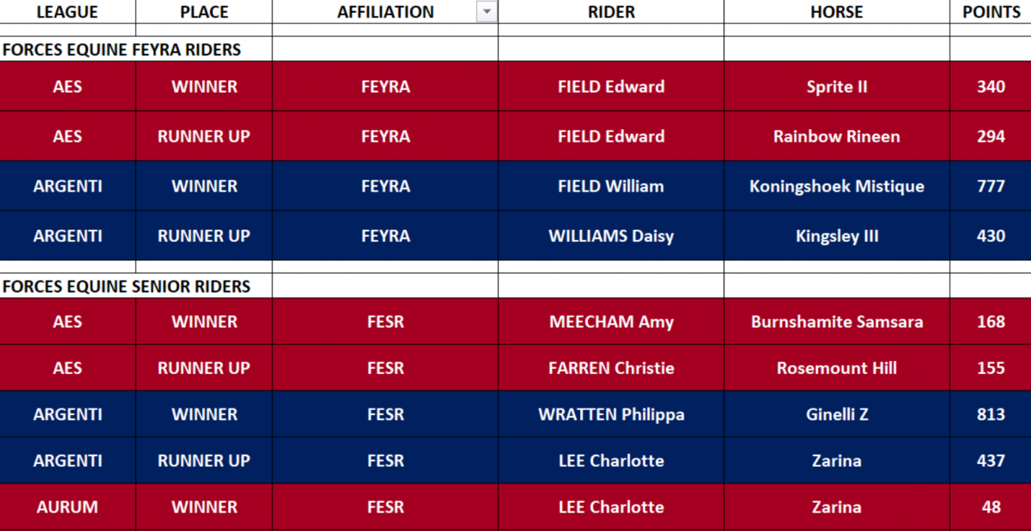Click the AURUM league cell
The image size is (1031, 531).
[x=68, y=507]
